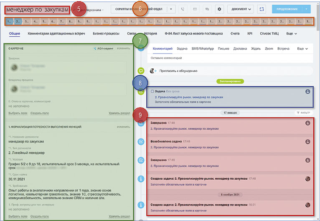Click info icon beside 'Создана задача' at 17:48

[141, 179]
